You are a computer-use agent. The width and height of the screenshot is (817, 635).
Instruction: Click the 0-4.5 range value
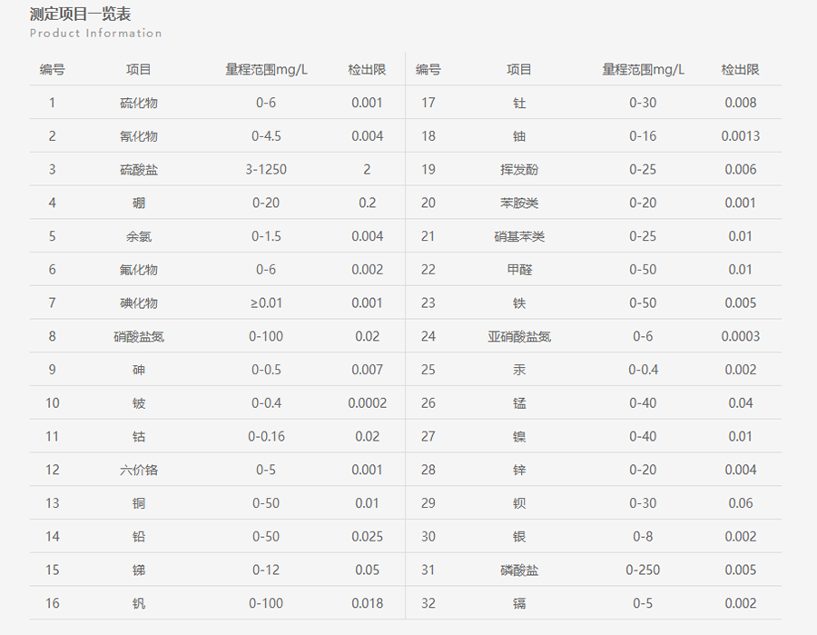pos(266,136)
